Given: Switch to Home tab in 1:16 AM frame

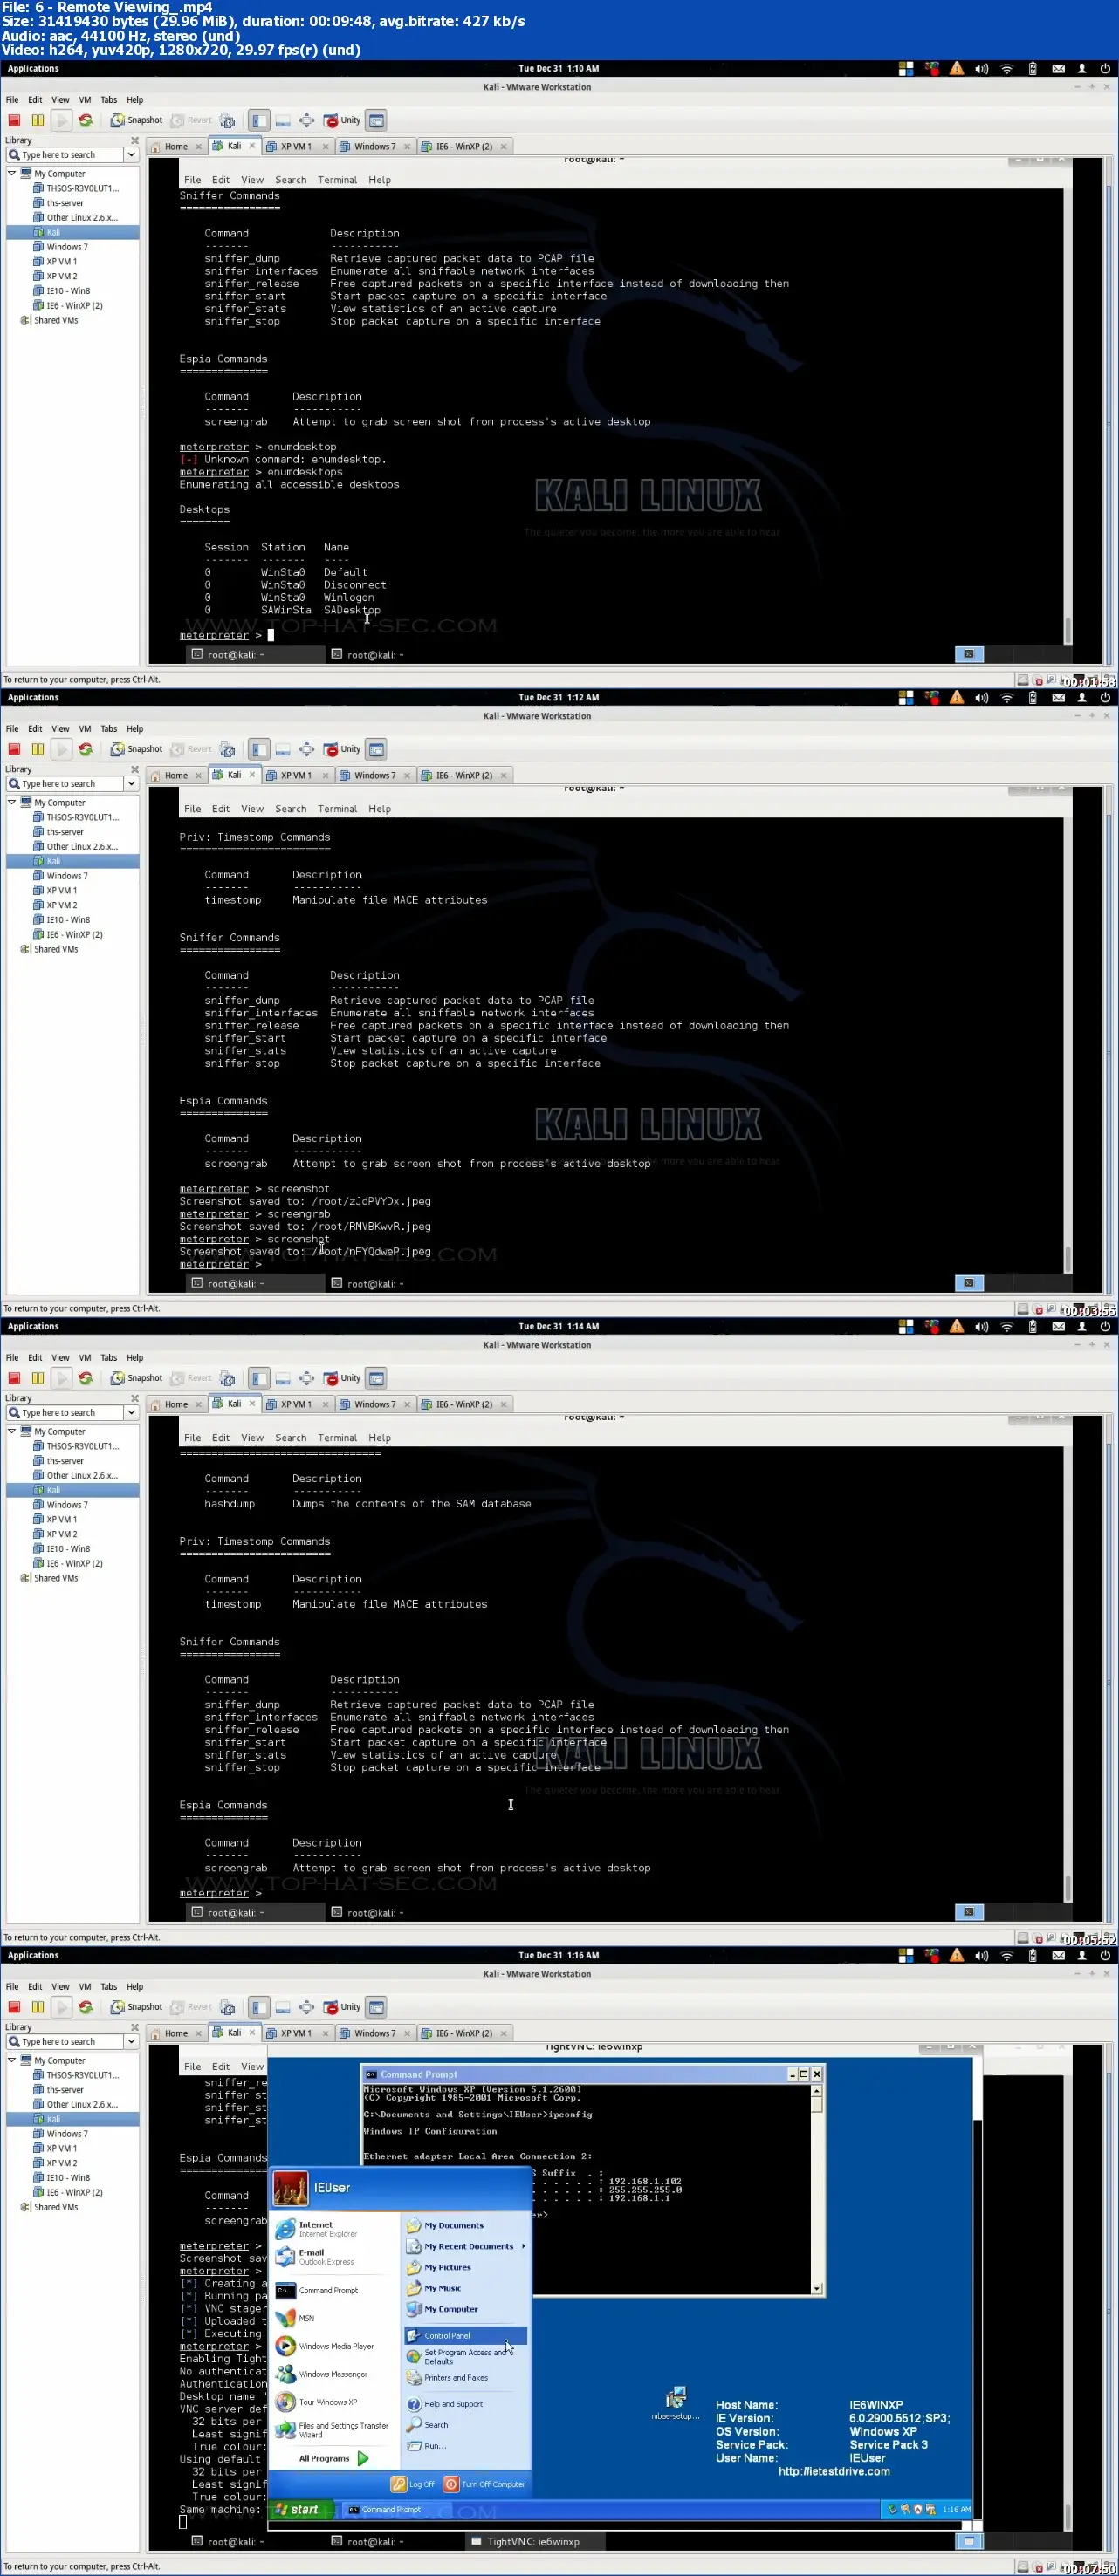Looking at the screenshot, I should click(176, 2034).
